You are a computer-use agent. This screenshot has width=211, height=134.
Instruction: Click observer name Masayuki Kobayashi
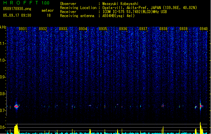pos(120,4)
